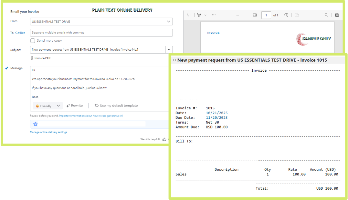Click the 'Net 30' terms value

coord(212,122)
